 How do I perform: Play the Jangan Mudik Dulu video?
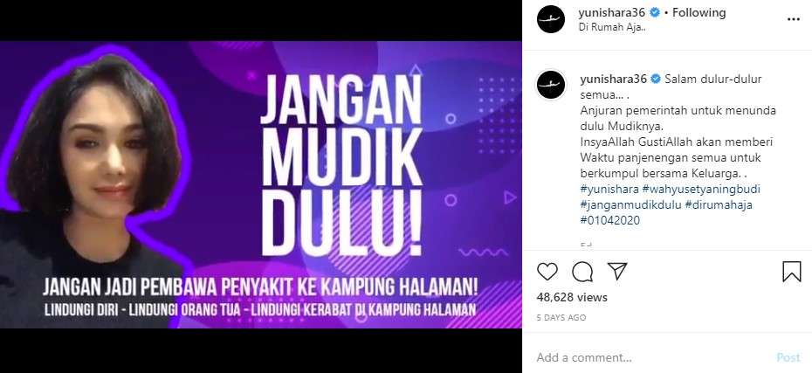(x=261, y=184)
